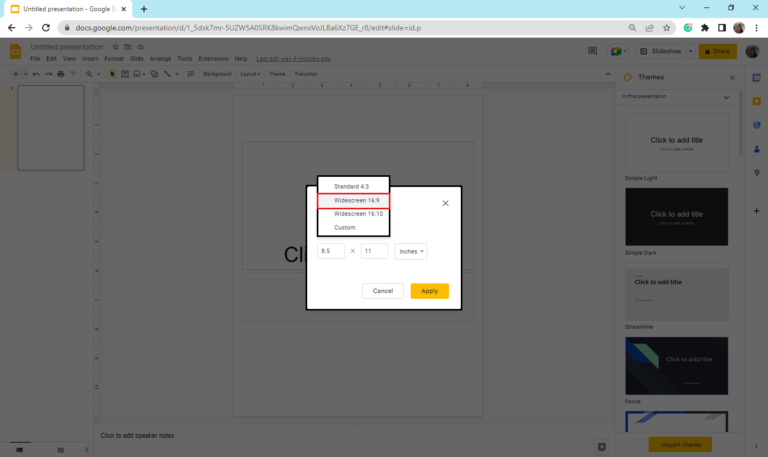Activate the Paint format tool
This screenshot has width=768, height=457.
click(73, 74)
